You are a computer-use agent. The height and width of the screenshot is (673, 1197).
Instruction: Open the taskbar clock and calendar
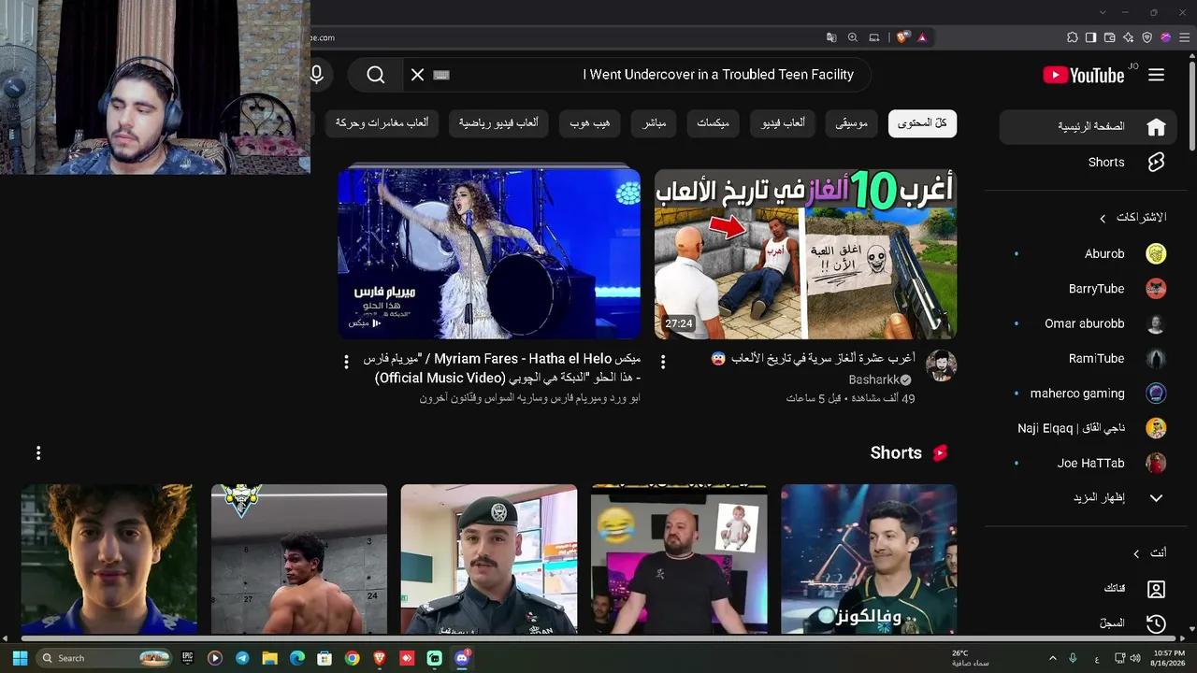tap(1168, 658)
